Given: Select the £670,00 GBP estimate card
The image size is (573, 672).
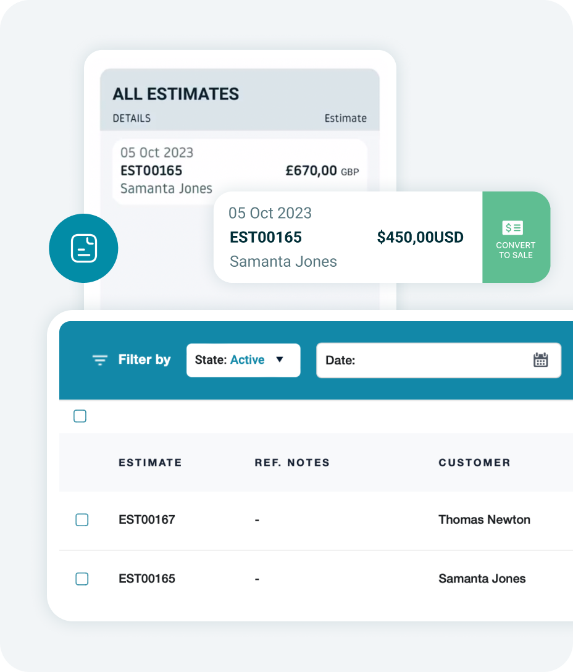Looking at the screenshot, I should coord(240,170).
